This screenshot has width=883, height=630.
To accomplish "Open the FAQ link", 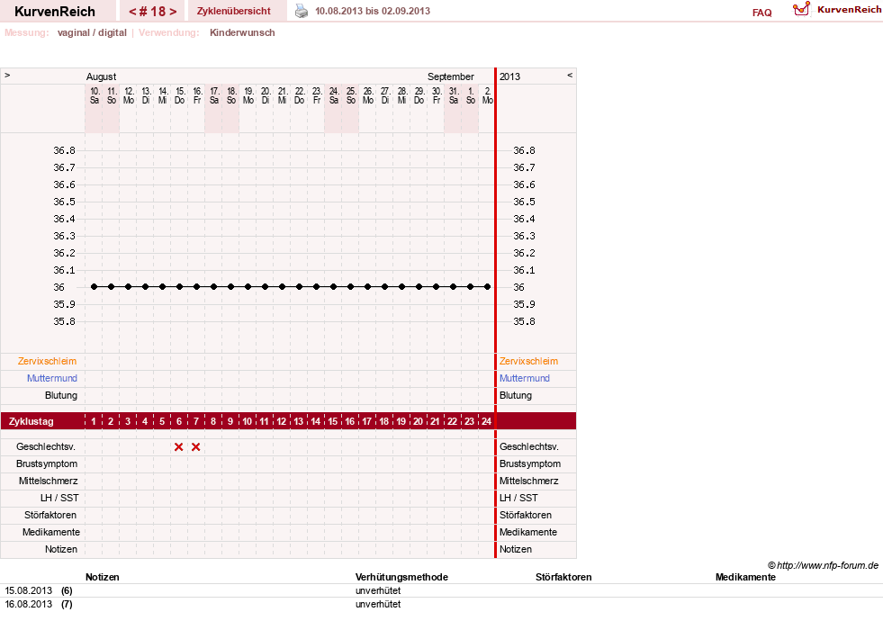I will coord(761,13).
